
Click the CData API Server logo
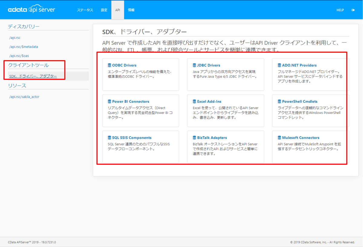tap(31, 10)
